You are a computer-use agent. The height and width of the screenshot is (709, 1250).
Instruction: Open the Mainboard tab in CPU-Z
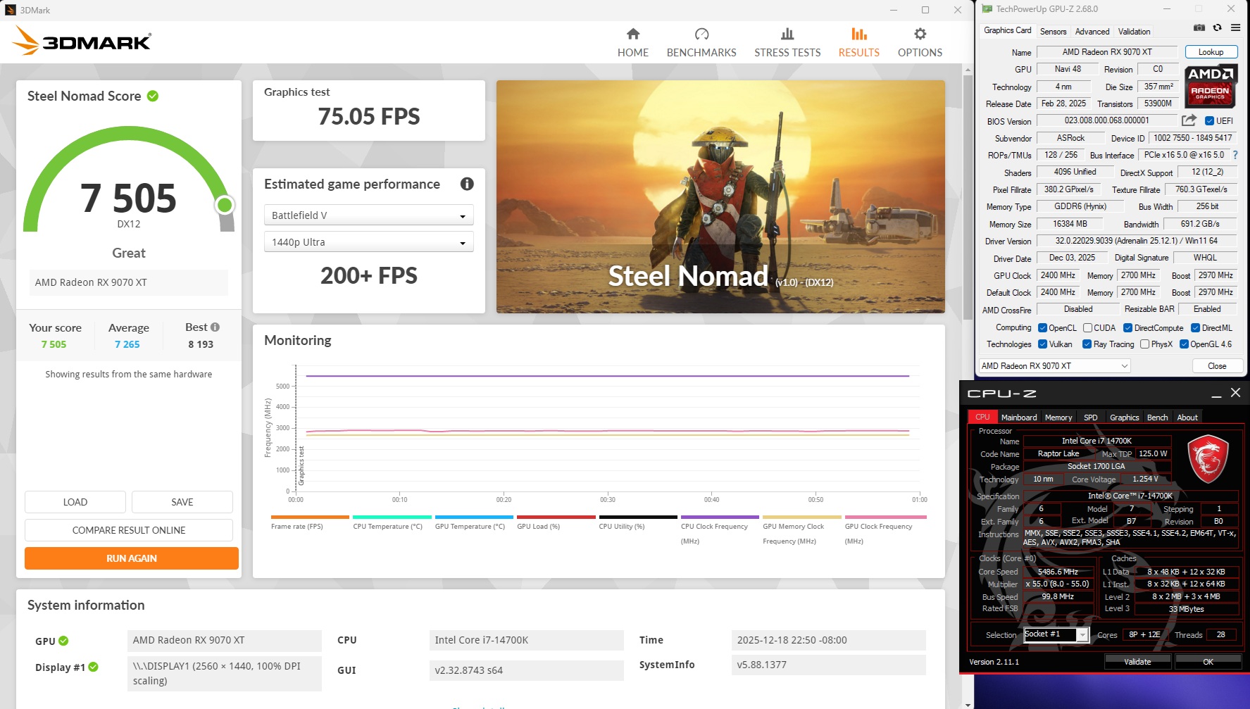(1019, 418)
